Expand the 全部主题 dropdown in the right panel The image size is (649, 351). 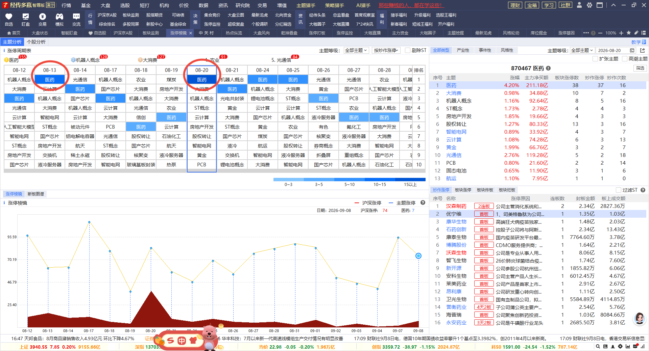(582, 50)
